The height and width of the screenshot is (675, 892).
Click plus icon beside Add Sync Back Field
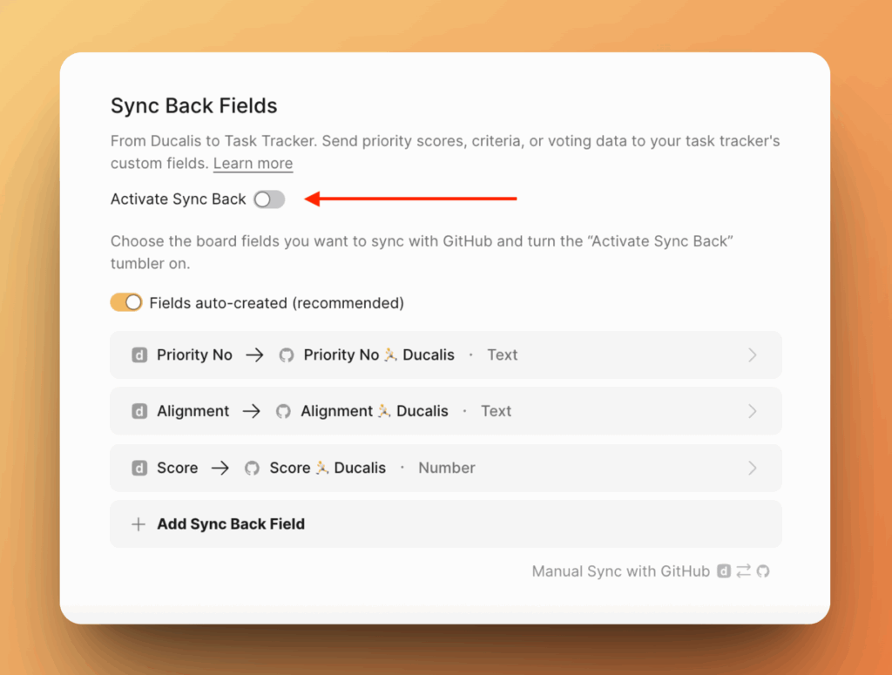(138, 524)
